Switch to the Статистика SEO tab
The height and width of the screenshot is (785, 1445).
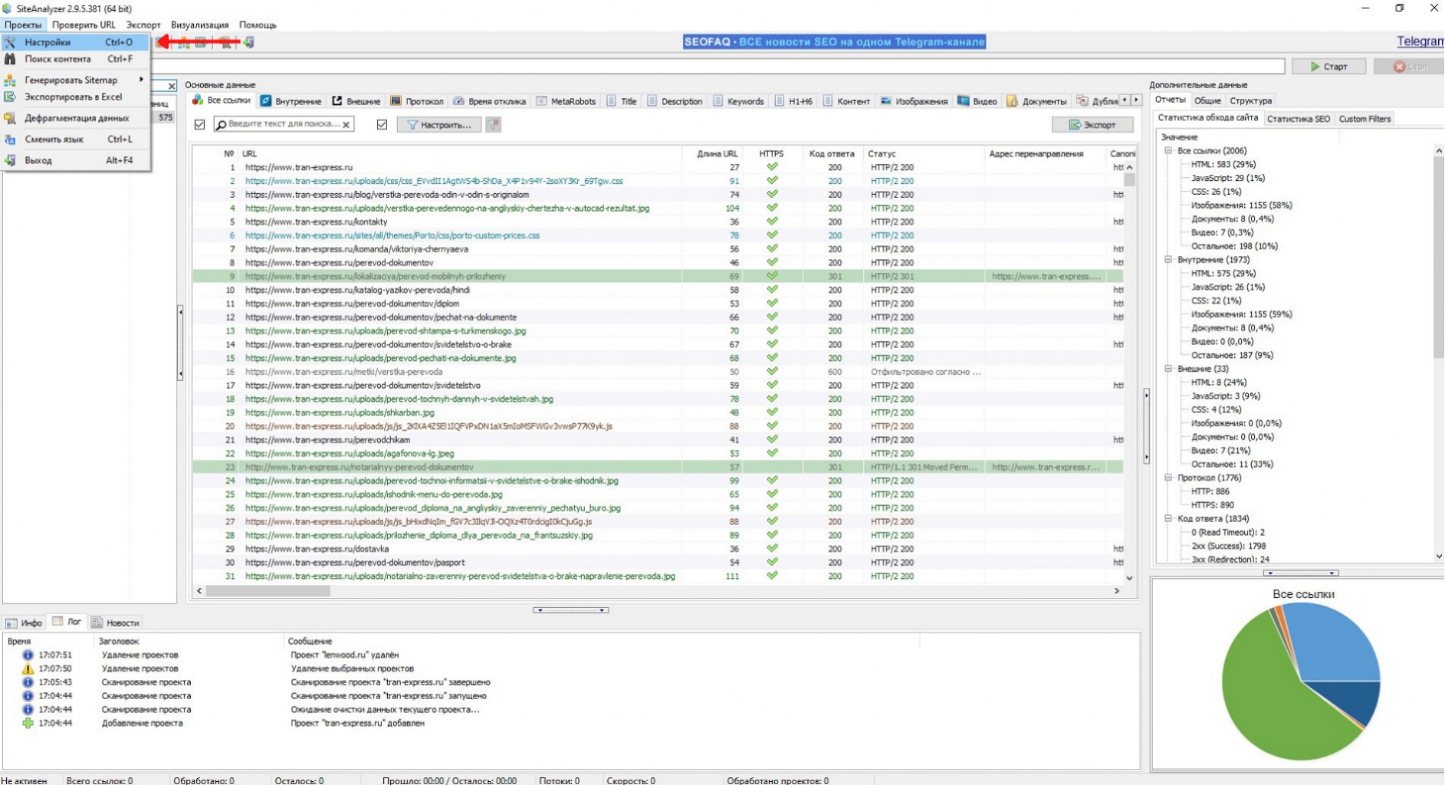(1298, 119)
